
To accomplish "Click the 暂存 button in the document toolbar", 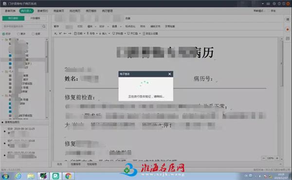I will (56, 26).
